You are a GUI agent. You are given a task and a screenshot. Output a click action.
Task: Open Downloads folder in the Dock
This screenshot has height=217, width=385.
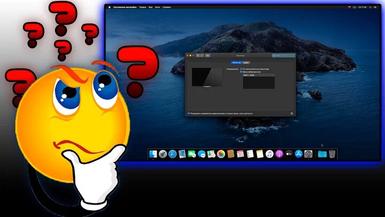322,154
